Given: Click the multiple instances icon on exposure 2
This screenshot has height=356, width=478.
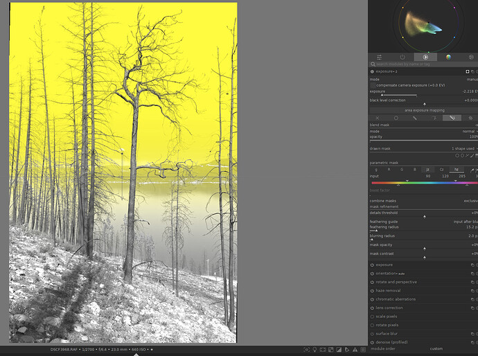Looking at the screenshot, I should pyautogui.click(x=472, y=71).
